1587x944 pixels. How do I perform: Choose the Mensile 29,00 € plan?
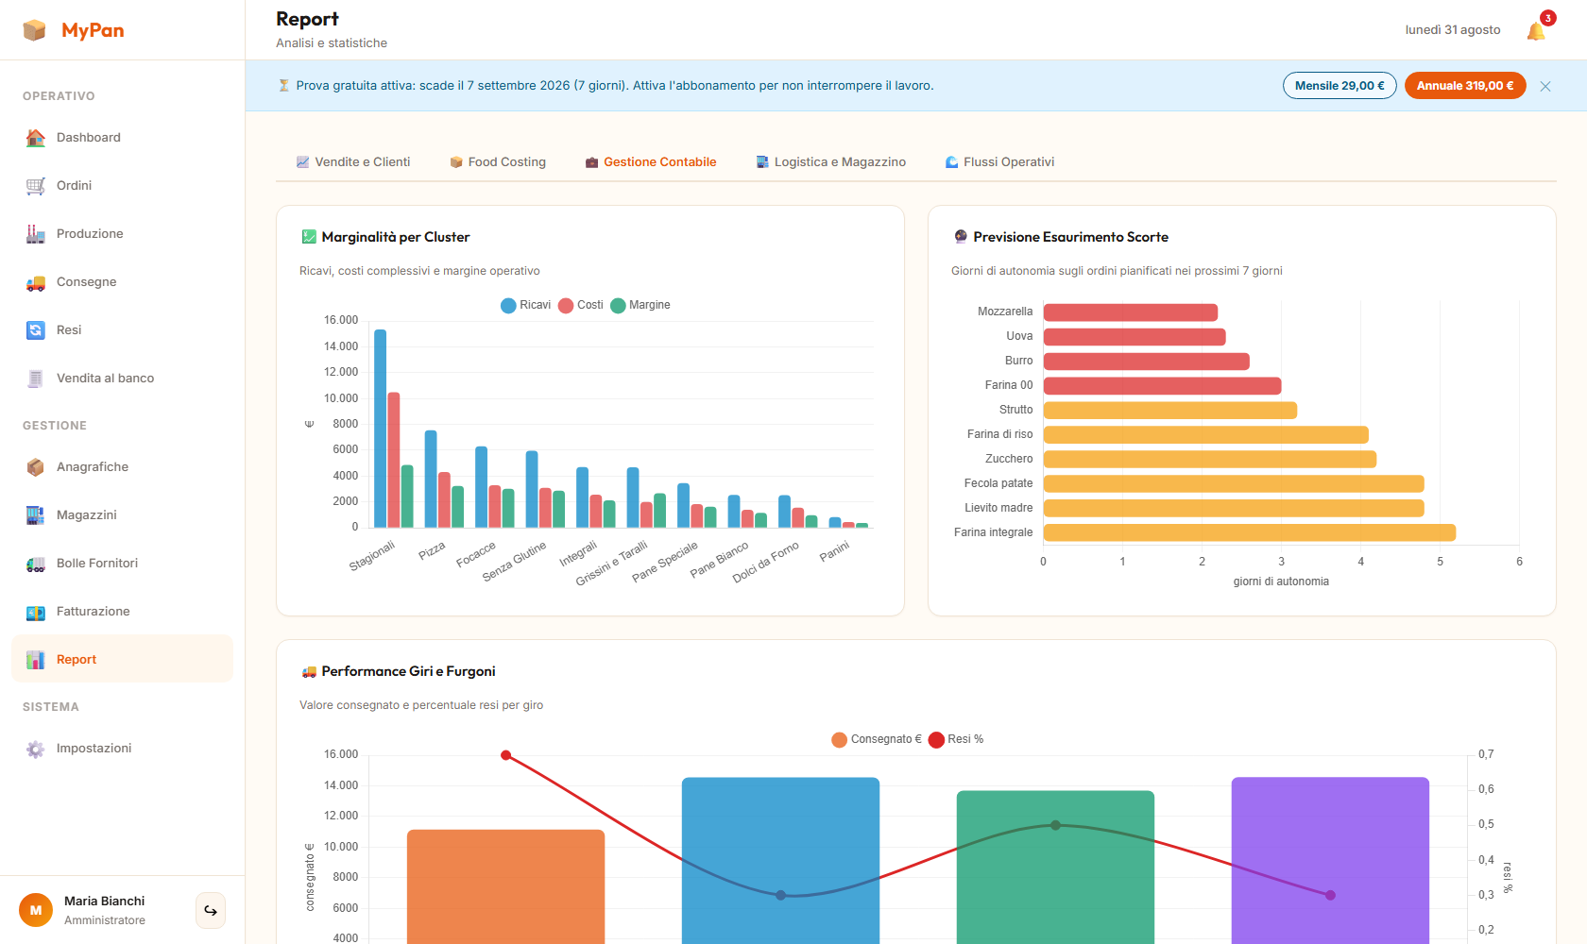pos(1340,86)
